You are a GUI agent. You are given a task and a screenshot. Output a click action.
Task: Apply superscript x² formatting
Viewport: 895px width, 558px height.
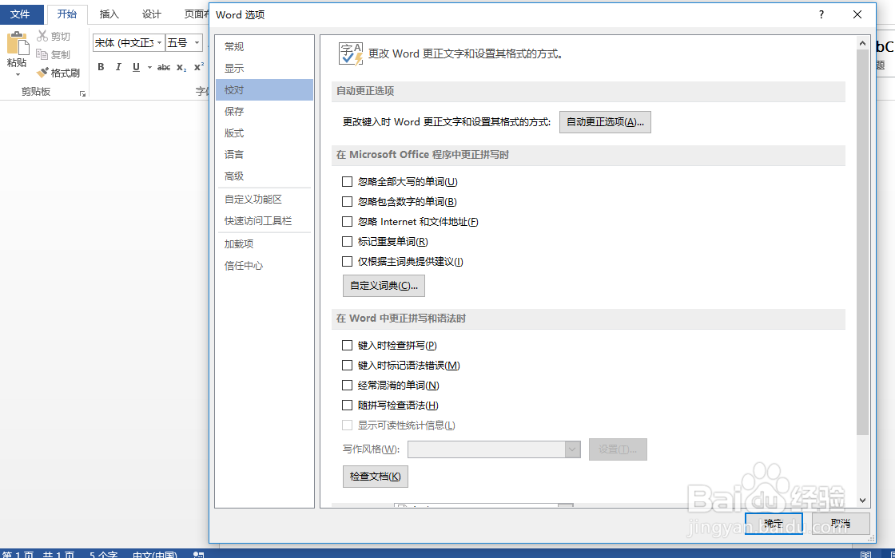click(199, 67)
